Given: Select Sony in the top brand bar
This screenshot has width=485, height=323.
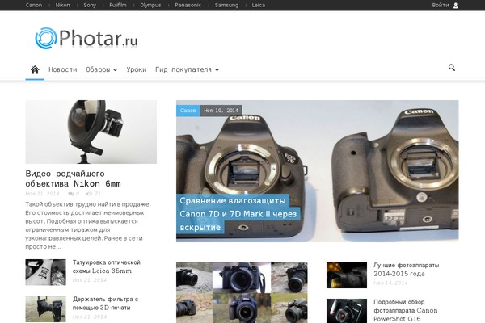Looking at the screenshot, I should [x=90, y=6].
